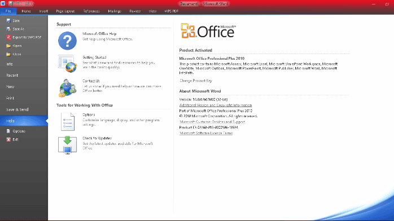The height and width of the screenshot is (221, 394).
Task: Click the Check for Updates download icon
Action: point(67,145)
